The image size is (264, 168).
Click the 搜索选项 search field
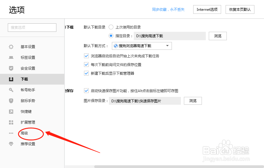[32, 27]
